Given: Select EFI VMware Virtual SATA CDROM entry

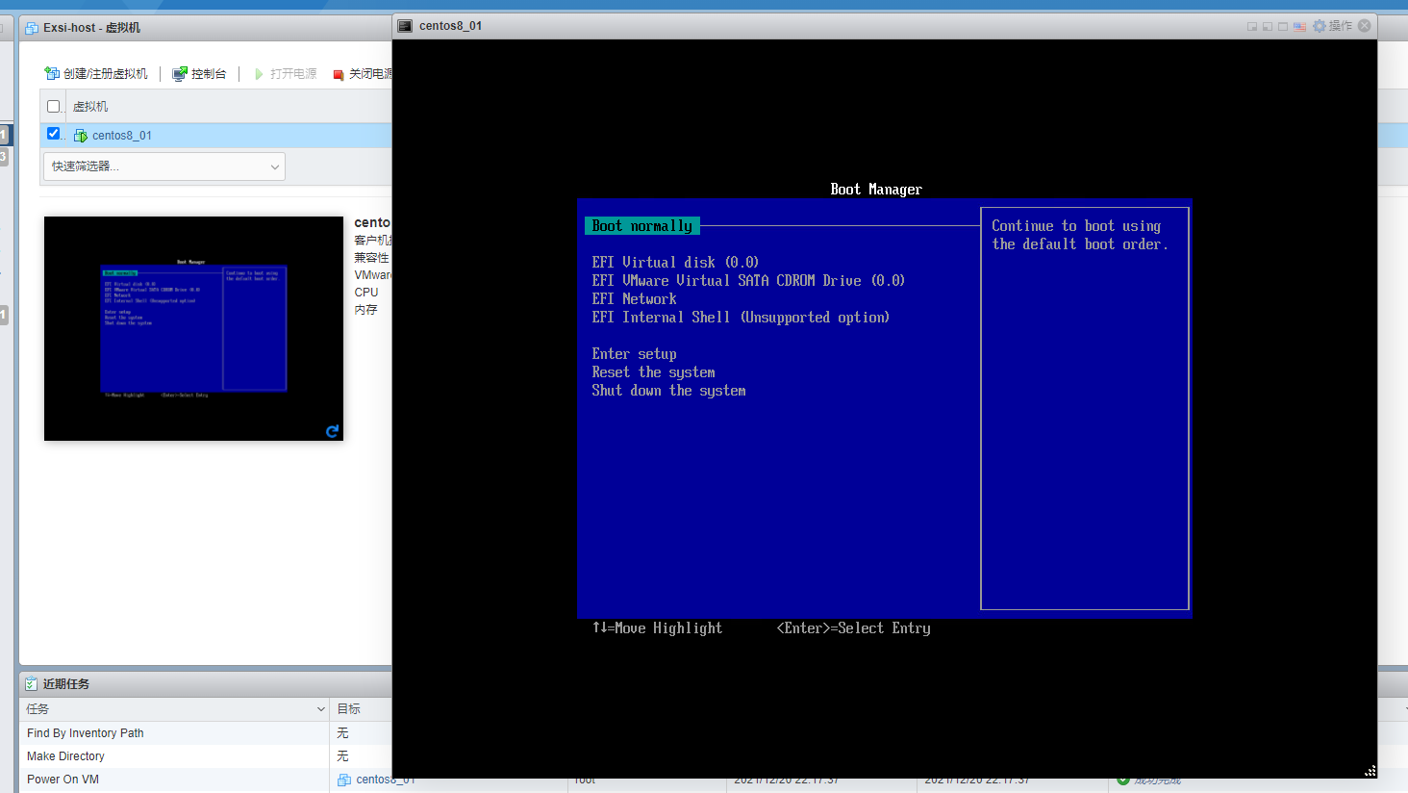Looking at the screenshot, I should 748,280.
